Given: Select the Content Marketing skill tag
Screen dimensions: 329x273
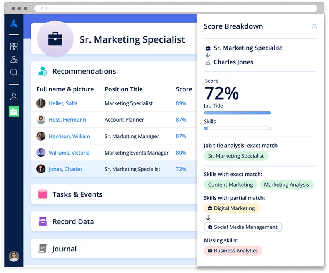Looking at the screenshot, I should pyautogui.click(x=230, y=185).
